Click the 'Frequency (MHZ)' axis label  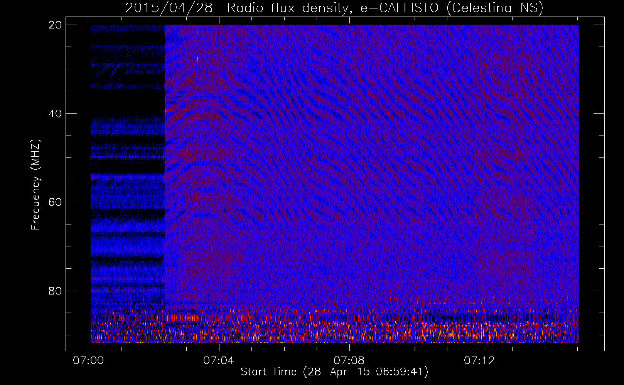pyautogui.click(x=35, y=184)
